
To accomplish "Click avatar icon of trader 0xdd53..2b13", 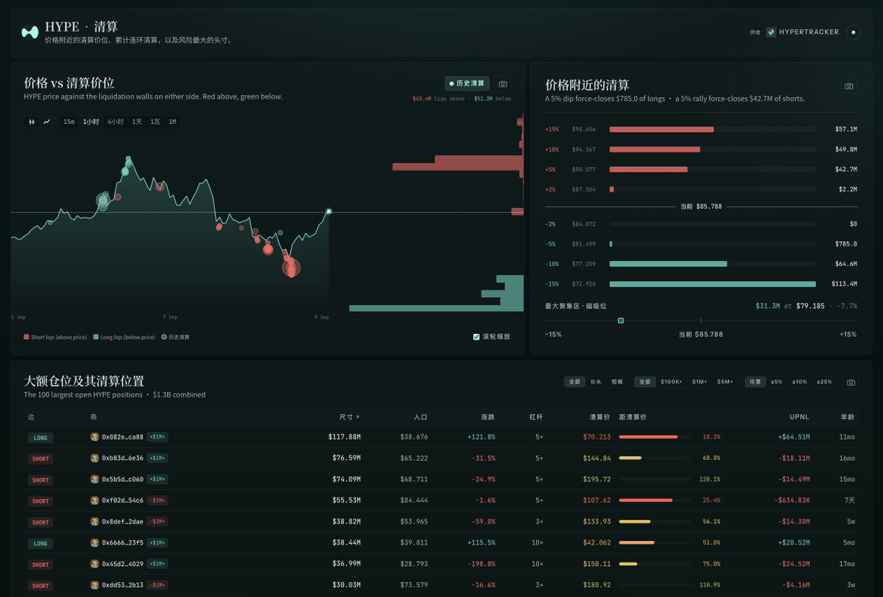I will 94,584.
